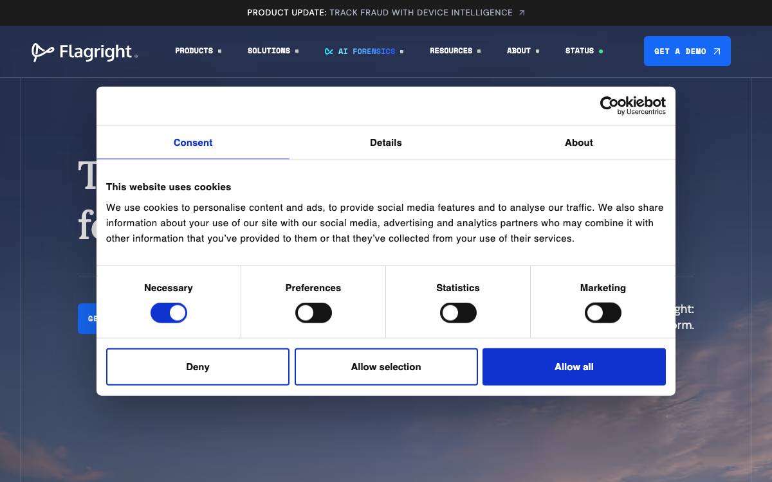
Task: Click the Necessary category label
Action: coord(169,288)
